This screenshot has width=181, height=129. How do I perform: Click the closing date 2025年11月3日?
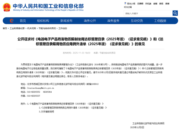tap(137, 127)
